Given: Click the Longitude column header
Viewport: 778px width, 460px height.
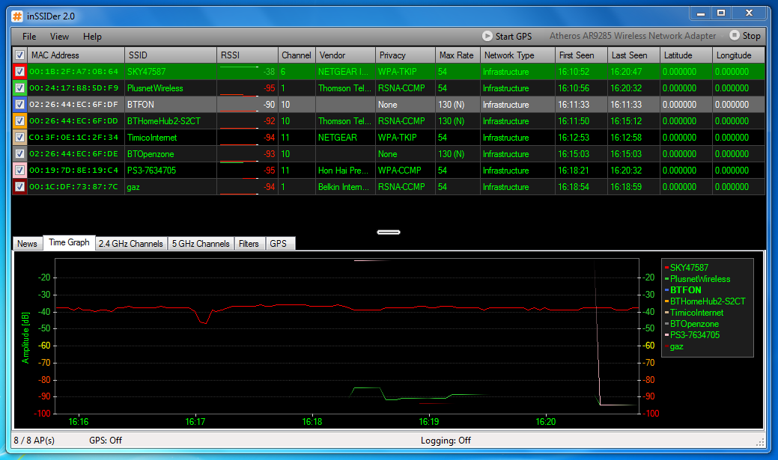Looking at the screenshot, I should [x=739, y=55].
